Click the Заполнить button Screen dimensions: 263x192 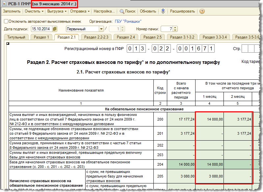coord(12,11)
